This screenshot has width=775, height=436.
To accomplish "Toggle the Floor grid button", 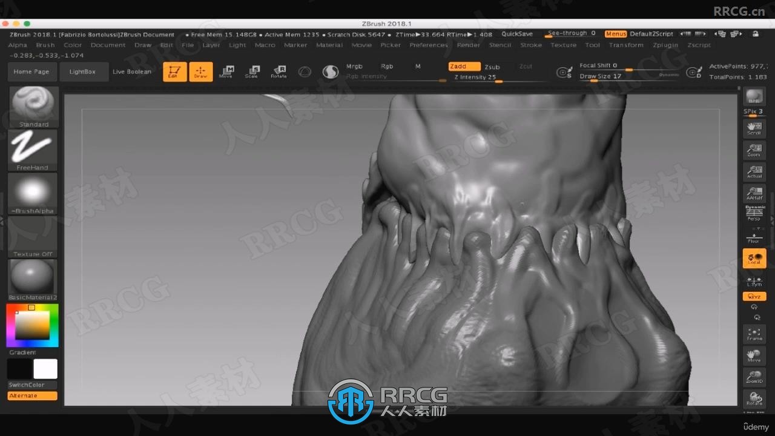I will coord(754,237).
